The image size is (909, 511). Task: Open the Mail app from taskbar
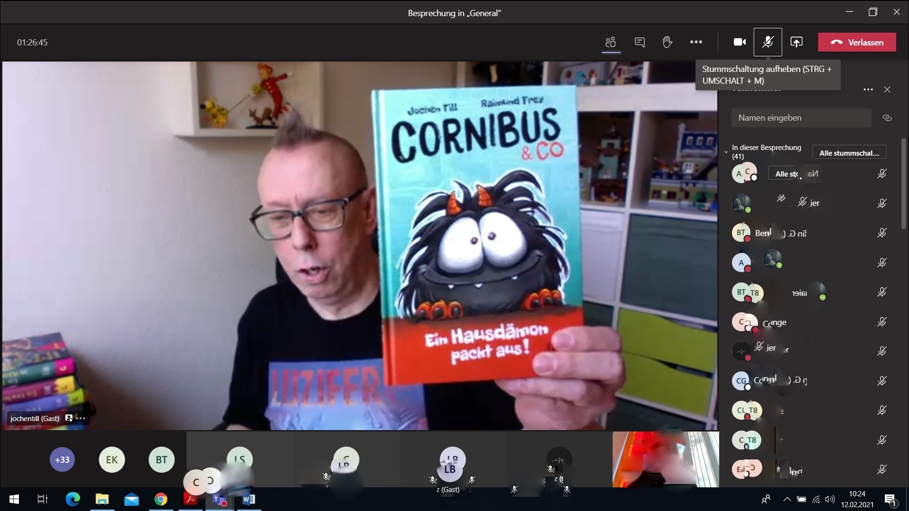[132, 499]
